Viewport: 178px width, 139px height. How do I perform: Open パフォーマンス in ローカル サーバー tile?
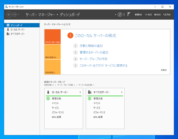coord(58,112)
